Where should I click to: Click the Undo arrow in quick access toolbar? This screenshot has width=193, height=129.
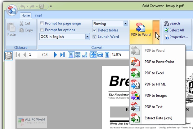click(x=23, y=6)
